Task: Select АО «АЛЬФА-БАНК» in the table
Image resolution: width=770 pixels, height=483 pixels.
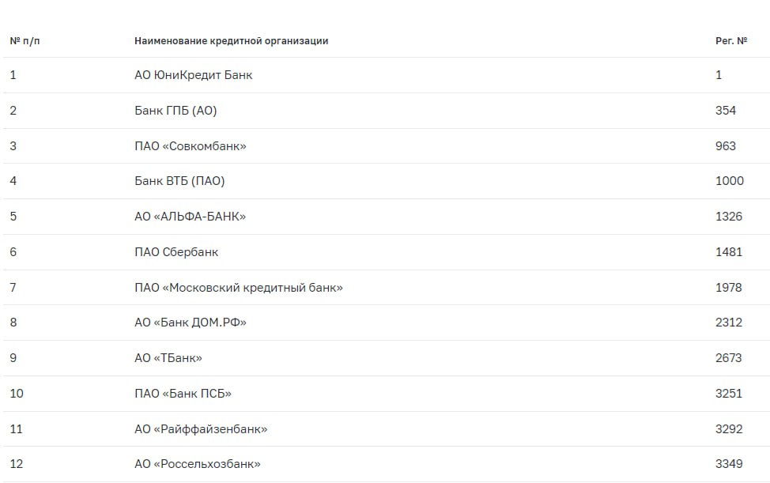Action: click(191, 217)
